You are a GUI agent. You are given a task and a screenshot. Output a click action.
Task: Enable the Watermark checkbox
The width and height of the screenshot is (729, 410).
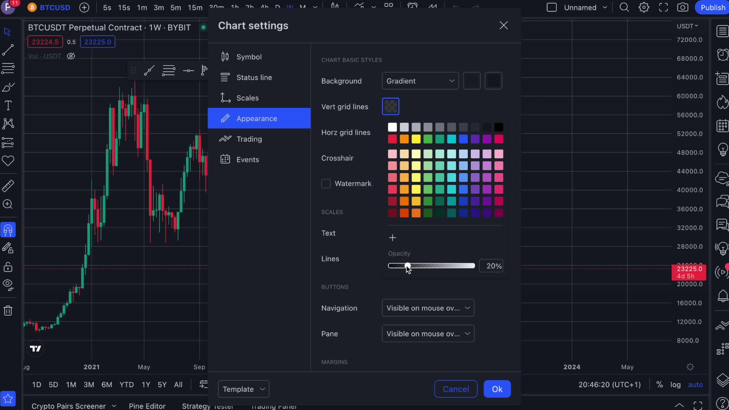(x=326, y=183)
